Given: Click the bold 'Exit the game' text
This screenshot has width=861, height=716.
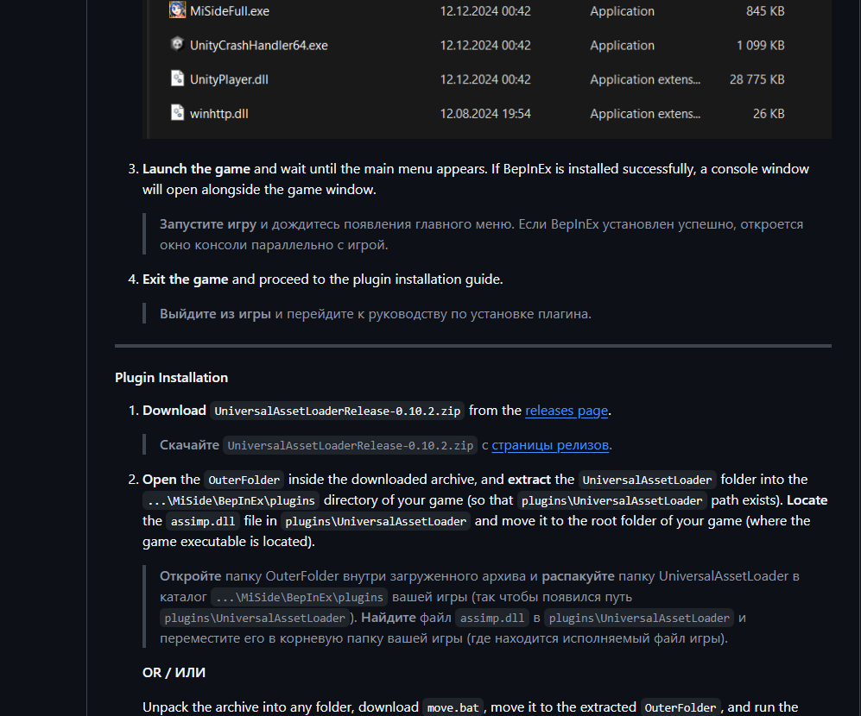Looking at the screenshot, I should (x=185, y=279).
